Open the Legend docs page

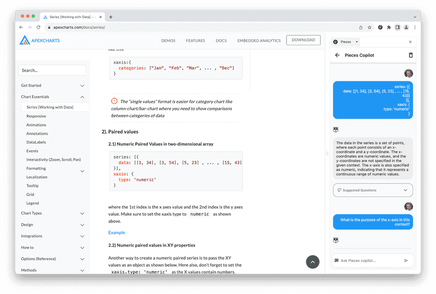pyautogui.click(x=33, y=203)
